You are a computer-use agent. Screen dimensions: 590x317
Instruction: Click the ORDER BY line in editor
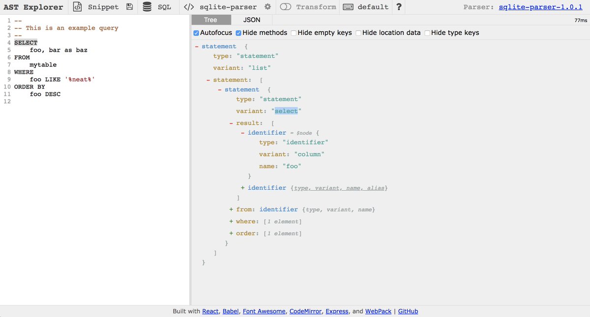pyautogui.click(x=29, y=87)
